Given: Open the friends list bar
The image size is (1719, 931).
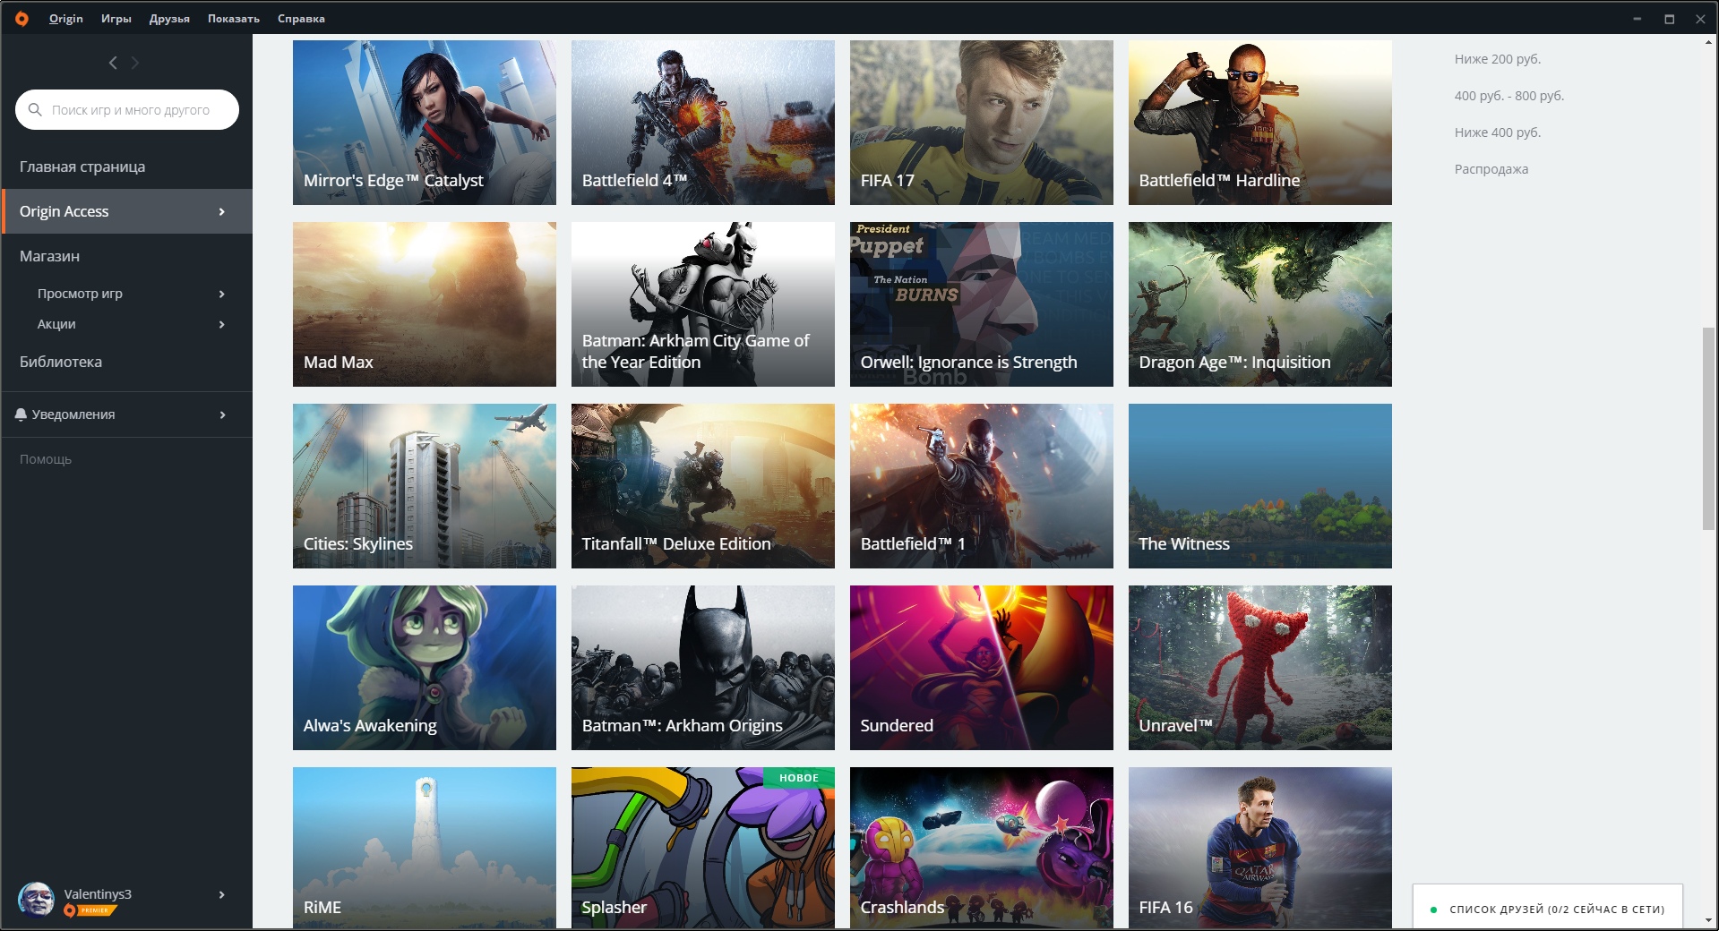Looking at the screenshot, I should coord(1548,908).
